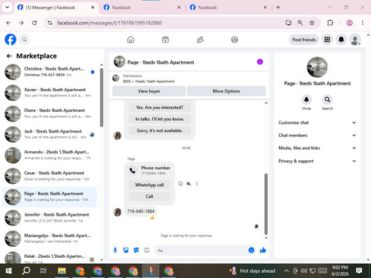Open the Windows Start button
This screenshot has width=371, height=278.
[x=9, y=271]
